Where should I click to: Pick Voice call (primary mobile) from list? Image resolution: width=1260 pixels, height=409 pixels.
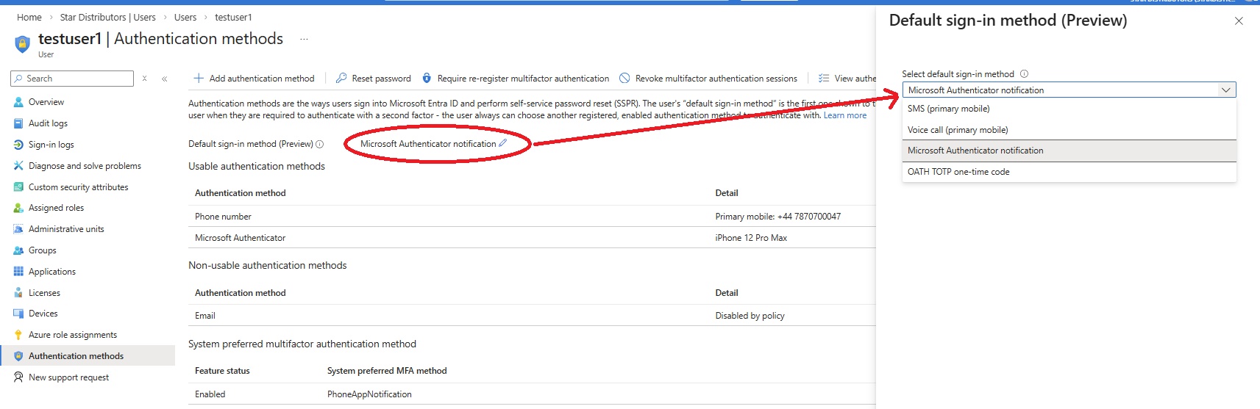point(957,130)
